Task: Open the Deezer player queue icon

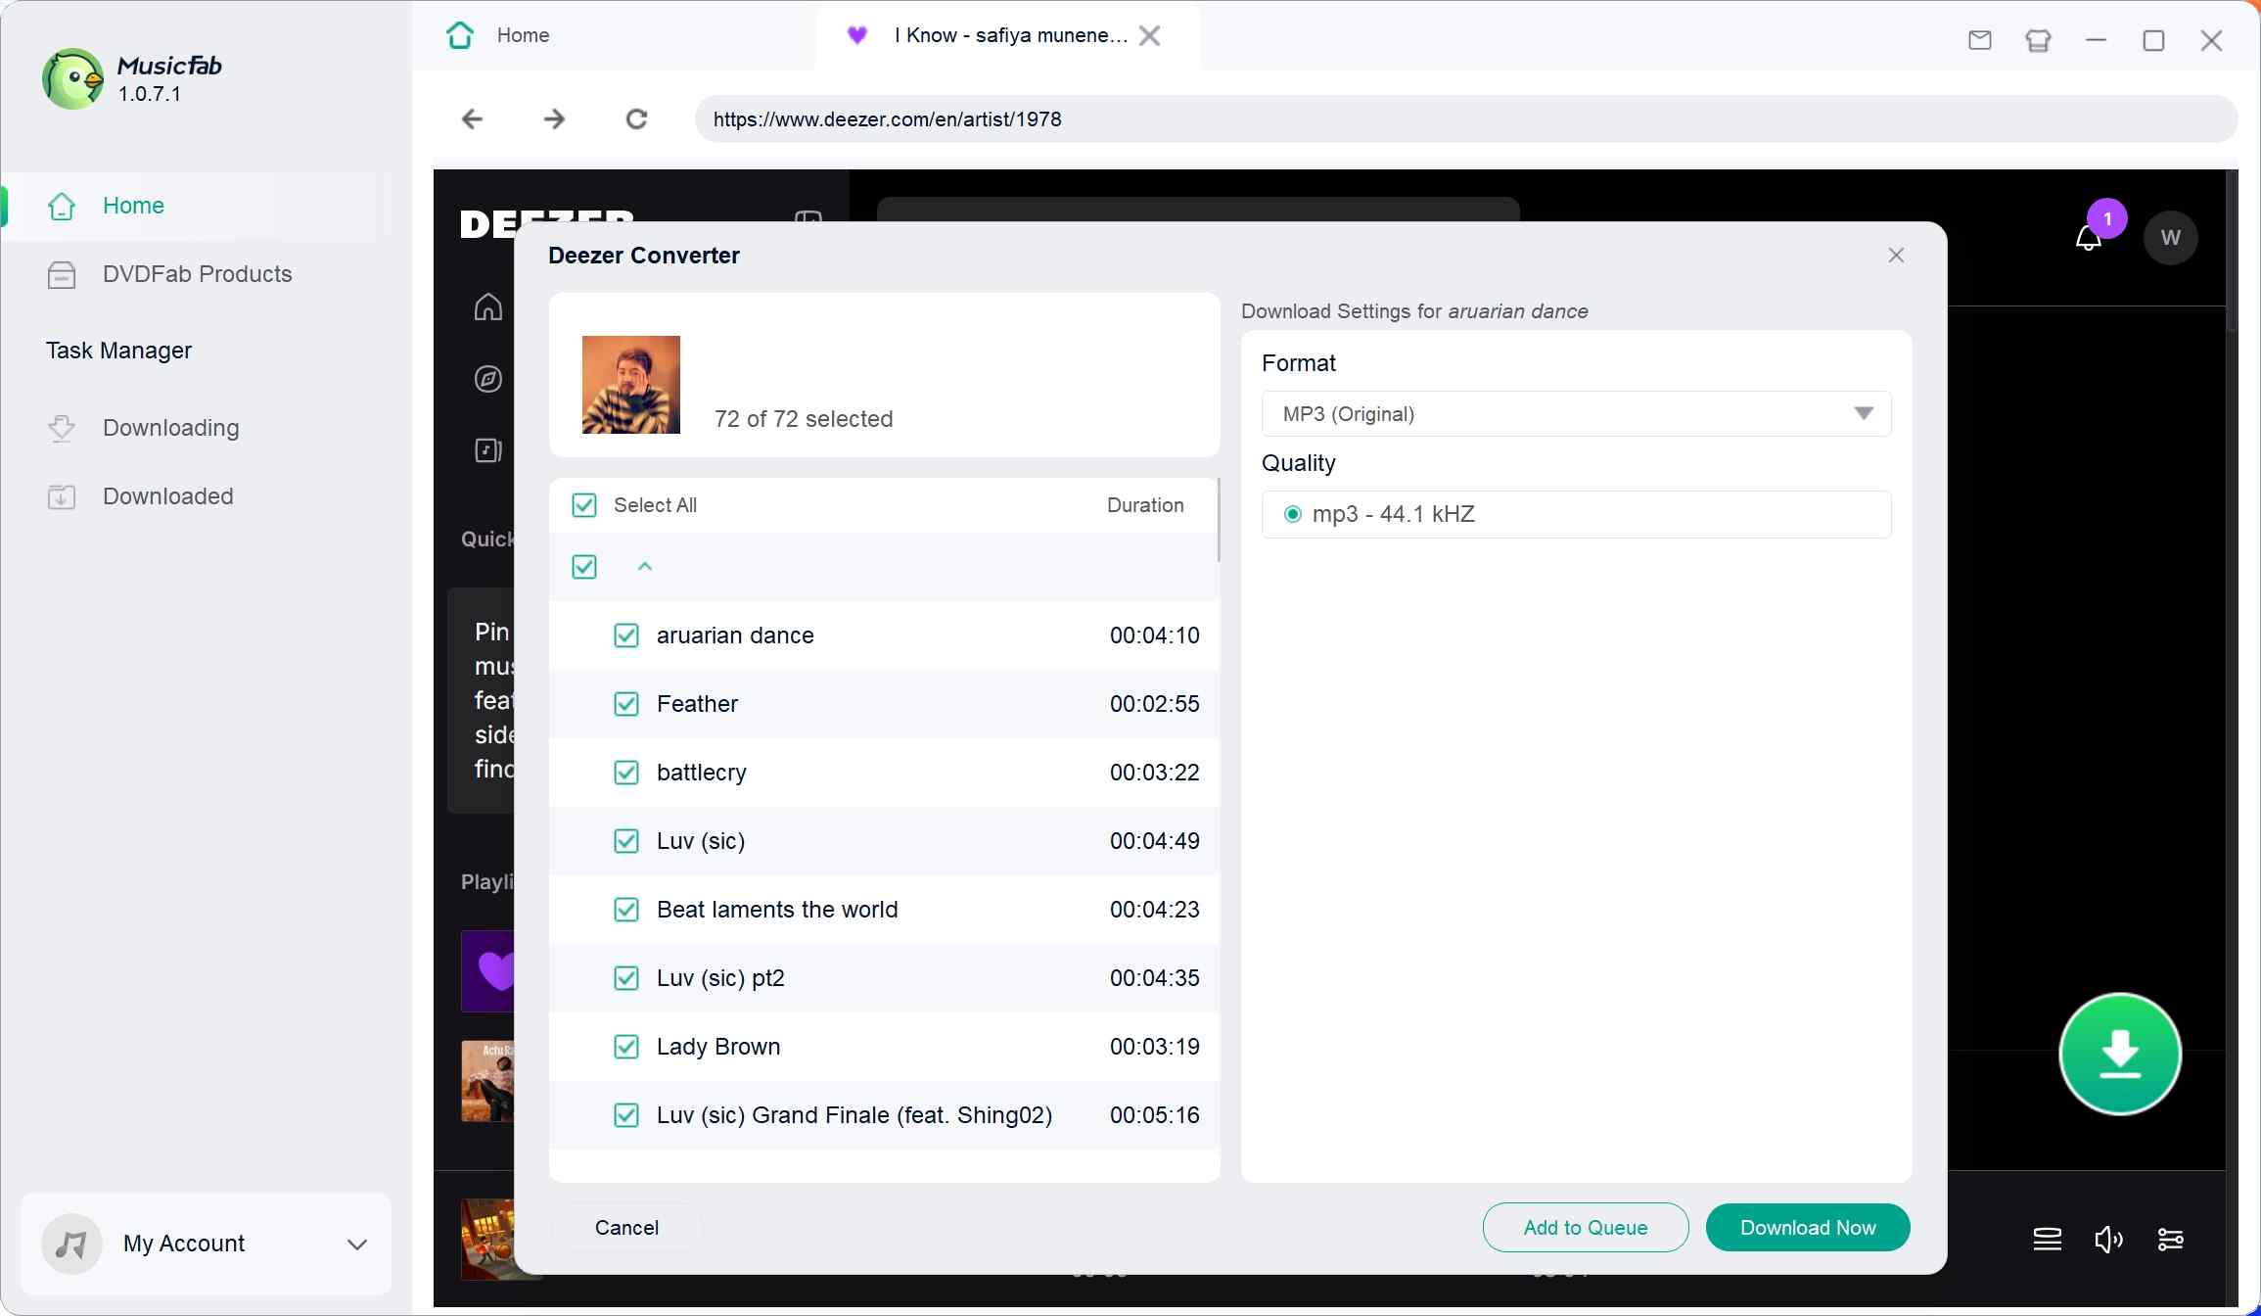Action: tap(2048, 1240)
